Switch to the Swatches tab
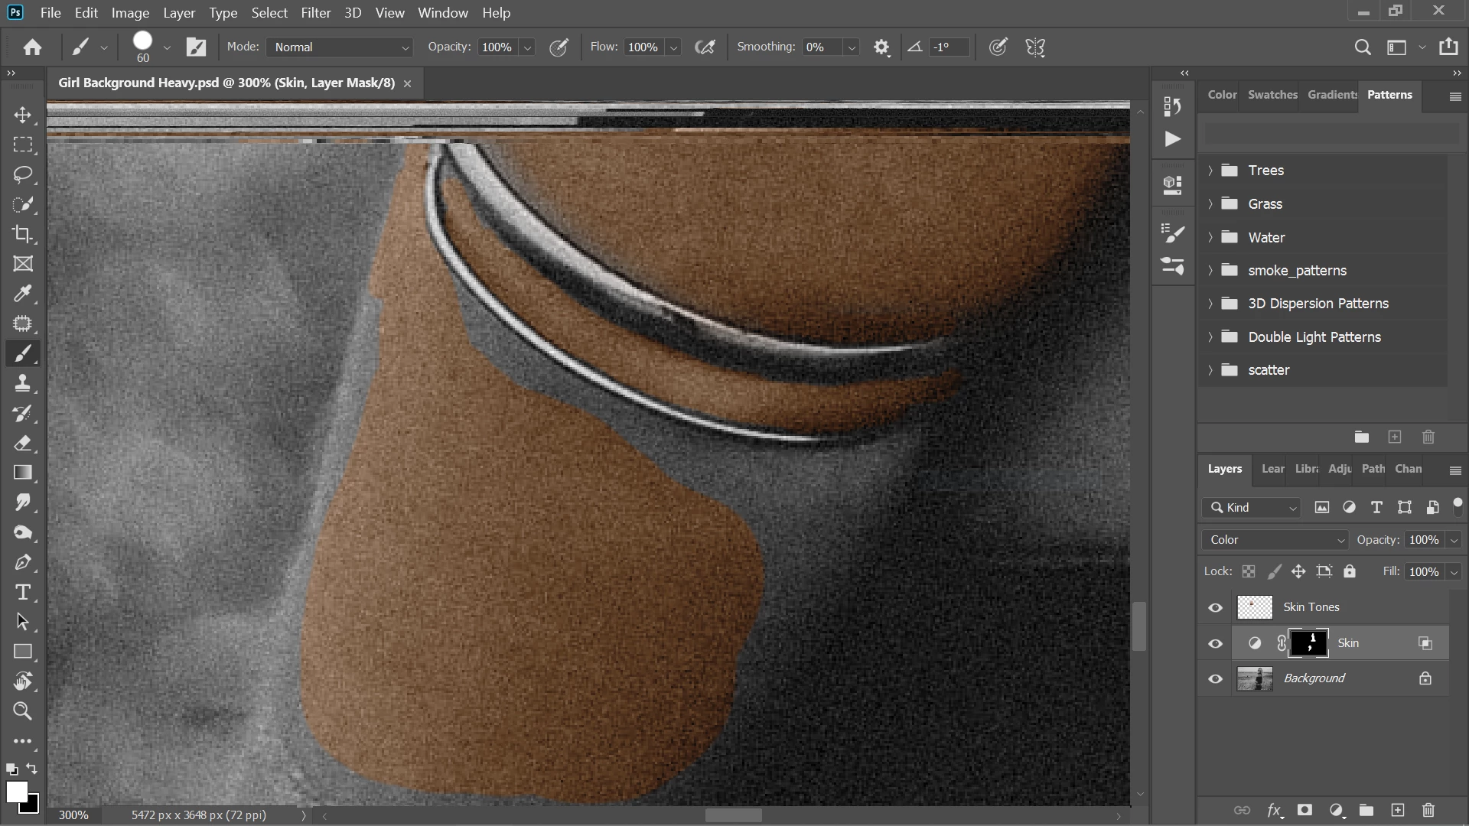 click(x=1272, y=95)
